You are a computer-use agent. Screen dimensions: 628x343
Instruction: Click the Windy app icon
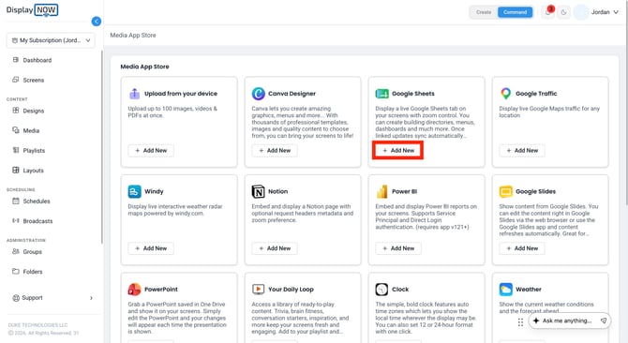tap(135, 192)
